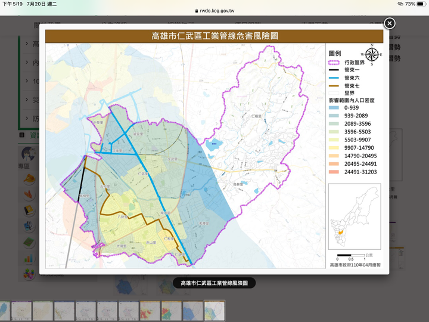The height and width of the screenshot is (322, 429).
Task: Tap the 烏林里 label on the map
Action: [x=238, y=184]
